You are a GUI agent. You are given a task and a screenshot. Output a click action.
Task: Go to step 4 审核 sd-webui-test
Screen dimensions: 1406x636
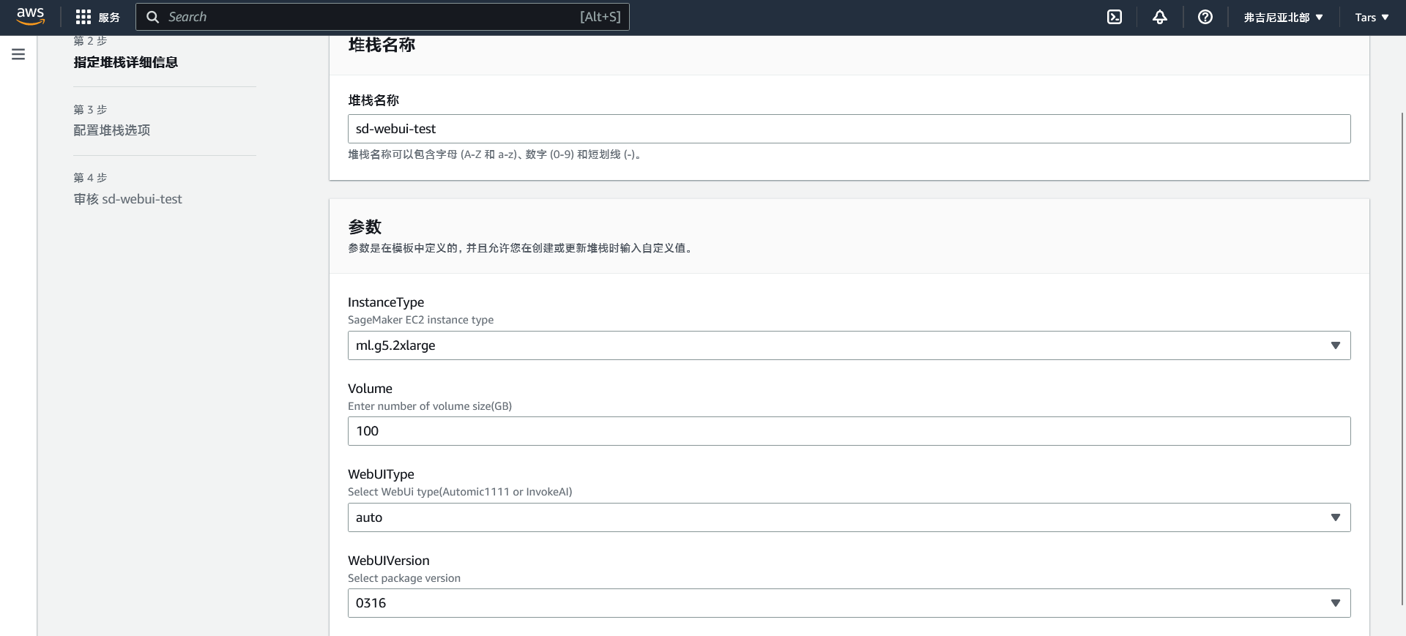pyautogui.click(x=127, y=199)
